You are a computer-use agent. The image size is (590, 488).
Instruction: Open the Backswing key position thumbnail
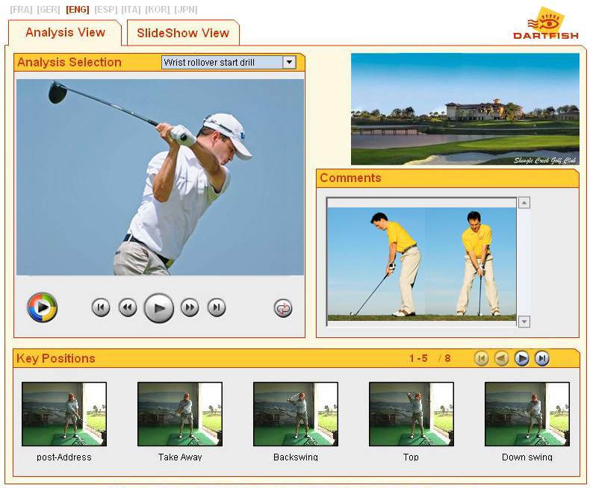point(296,414)
